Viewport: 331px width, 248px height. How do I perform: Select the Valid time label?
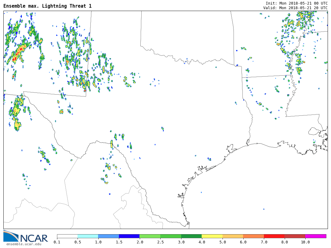[x=295, y=8]
